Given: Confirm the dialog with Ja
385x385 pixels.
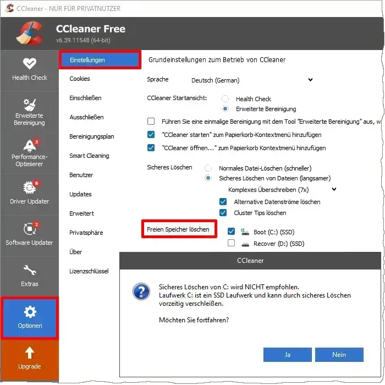Looking at the screenshot, I should (287, 355).
